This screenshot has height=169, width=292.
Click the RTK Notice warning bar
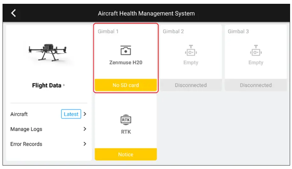click(x=126, y=154)
